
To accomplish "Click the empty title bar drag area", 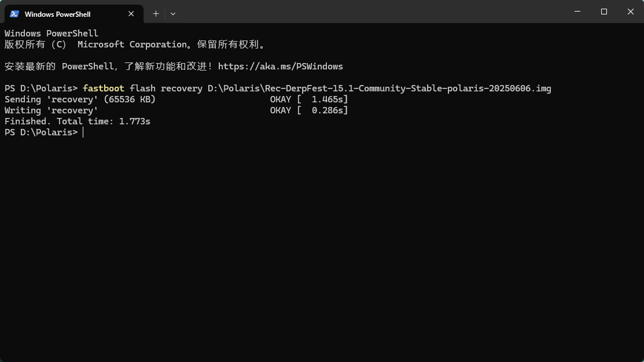I will [370, 12].
